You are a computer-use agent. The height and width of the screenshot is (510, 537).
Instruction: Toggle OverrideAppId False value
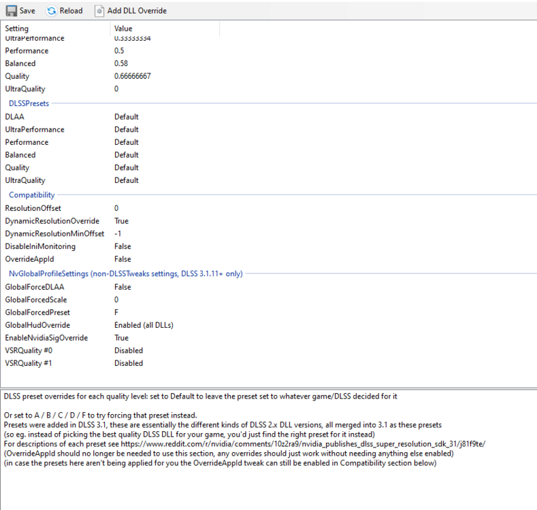123,259
